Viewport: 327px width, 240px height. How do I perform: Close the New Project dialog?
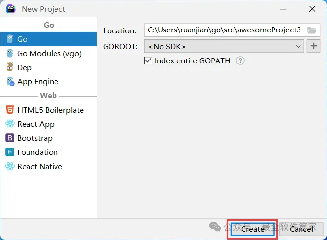312,9
